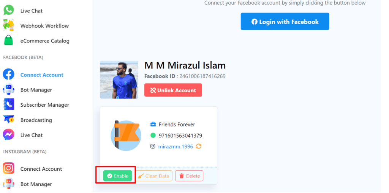This screenshot has width=389, height=193.
Task: Click the Facebook Connect Account icon
Action: click(x=8, y=75)
